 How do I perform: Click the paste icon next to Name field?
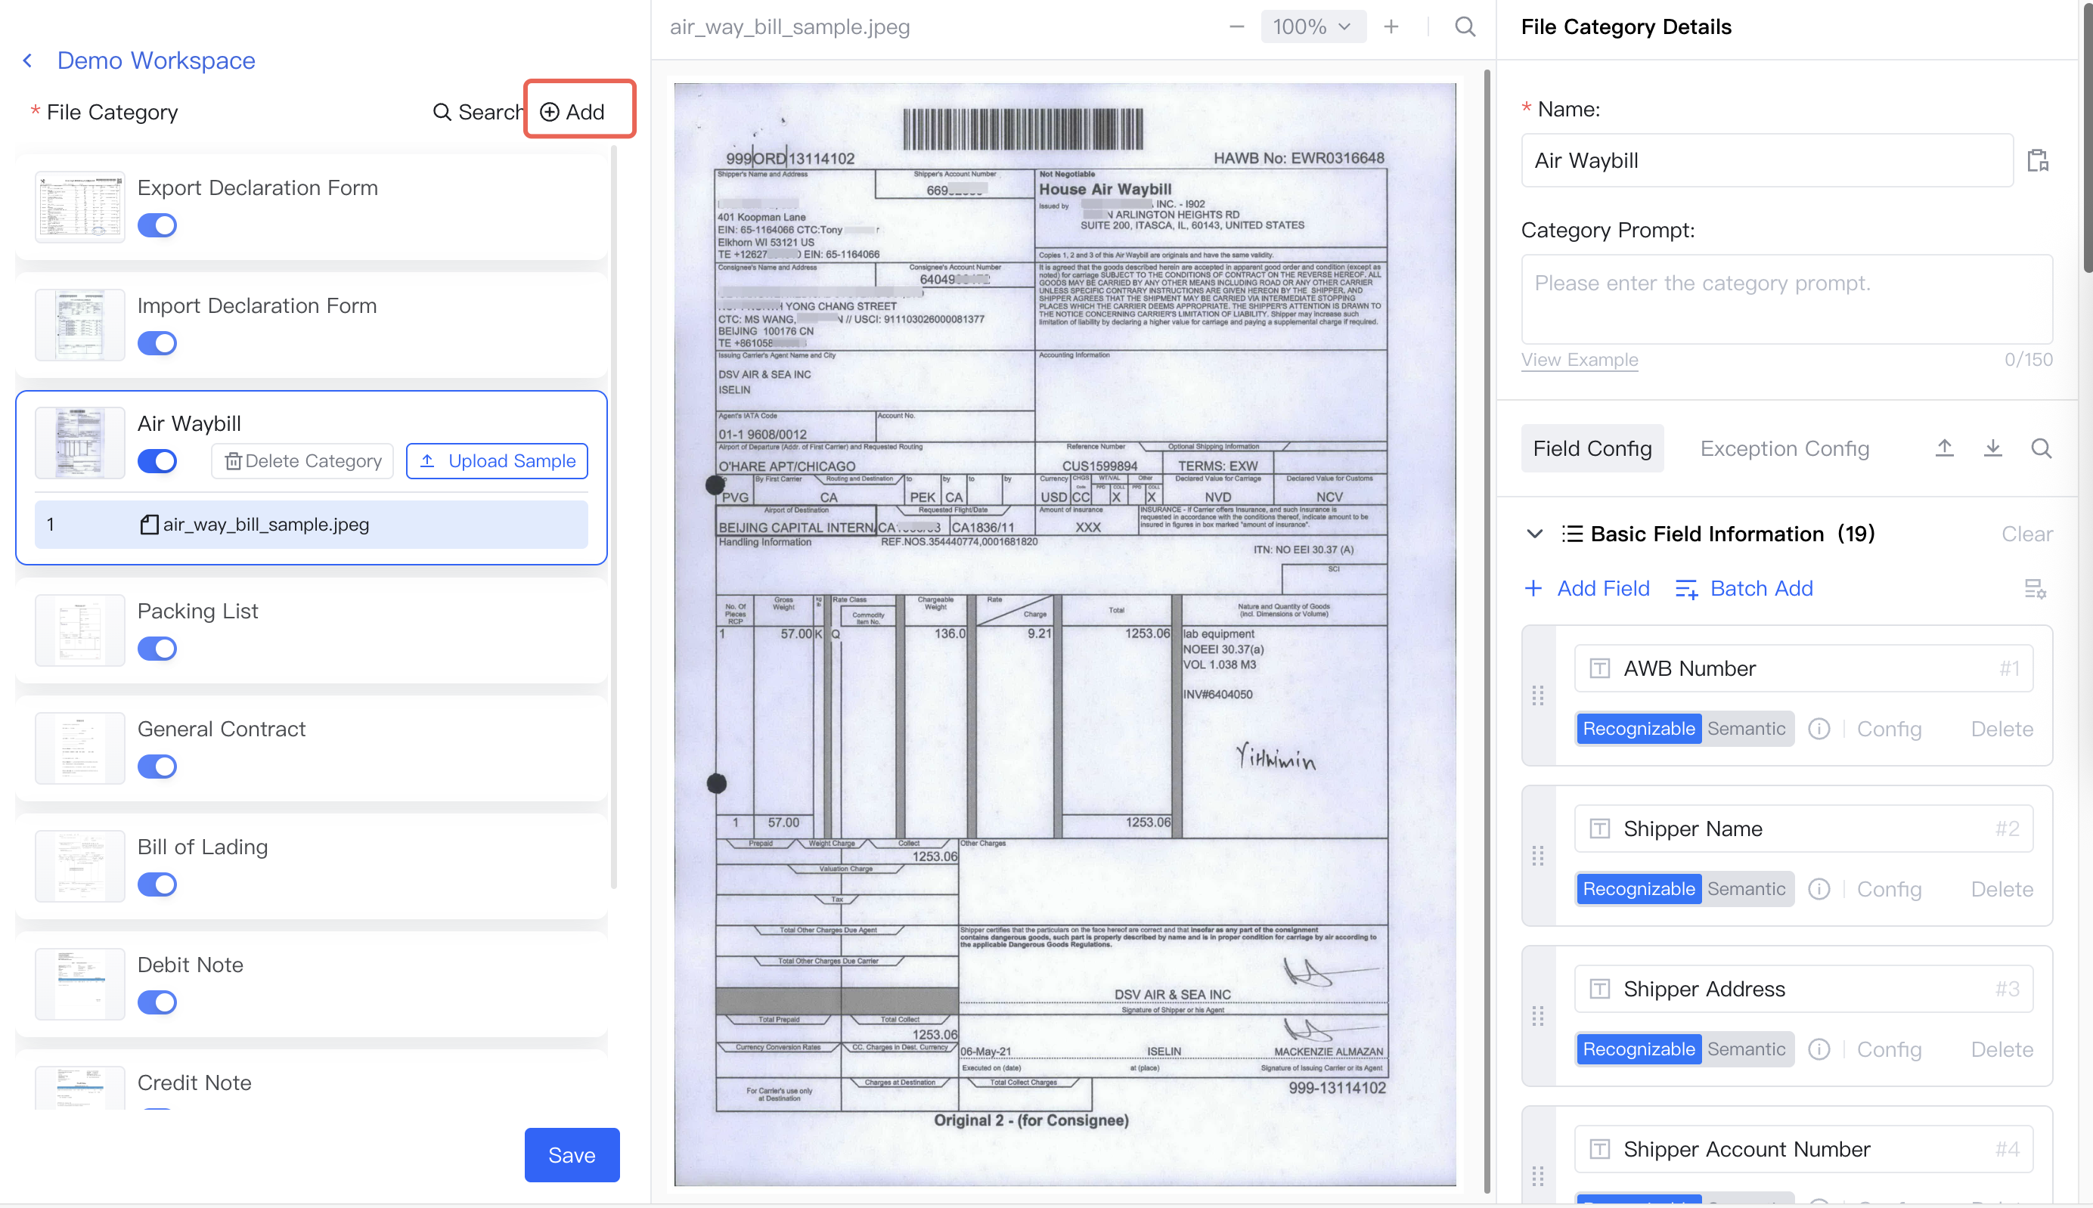(x=2037, y=160)
